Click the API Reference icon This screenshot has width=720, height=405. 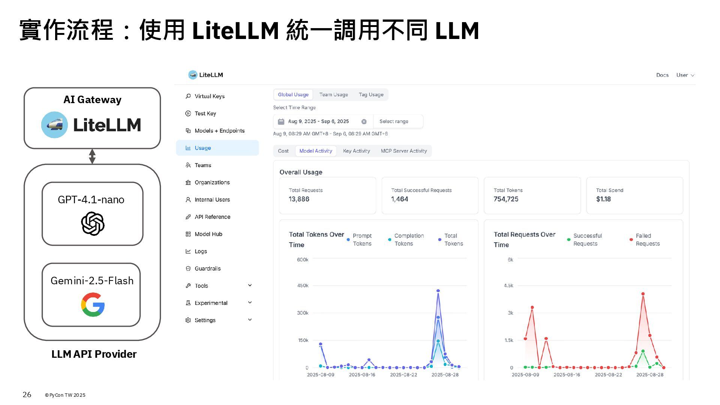[188, 217]
